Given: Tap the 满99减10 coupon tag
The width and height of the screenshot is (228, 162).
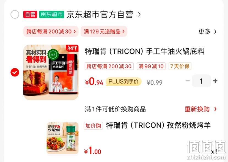Looking at the screenshot, I should pyautogui.click(x=151, y=66).
